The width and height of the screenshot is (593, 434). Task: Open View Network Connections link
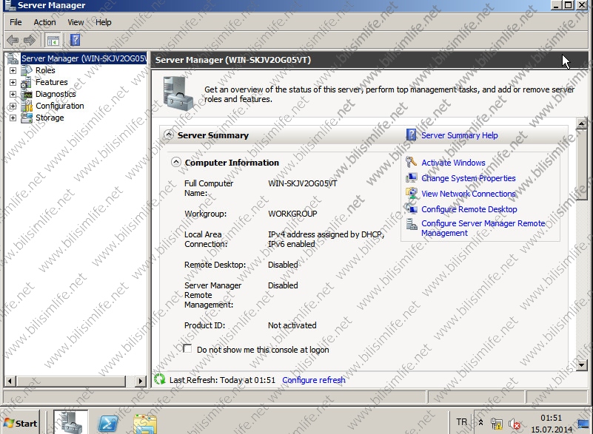[x=468, y=194]
